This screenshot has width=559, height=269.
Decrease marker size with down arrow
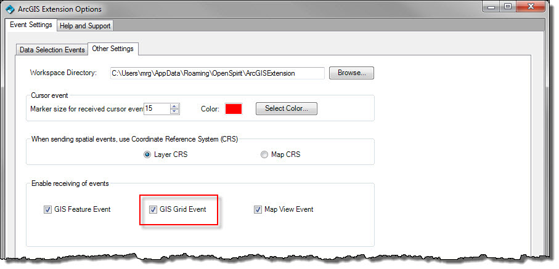174,111
